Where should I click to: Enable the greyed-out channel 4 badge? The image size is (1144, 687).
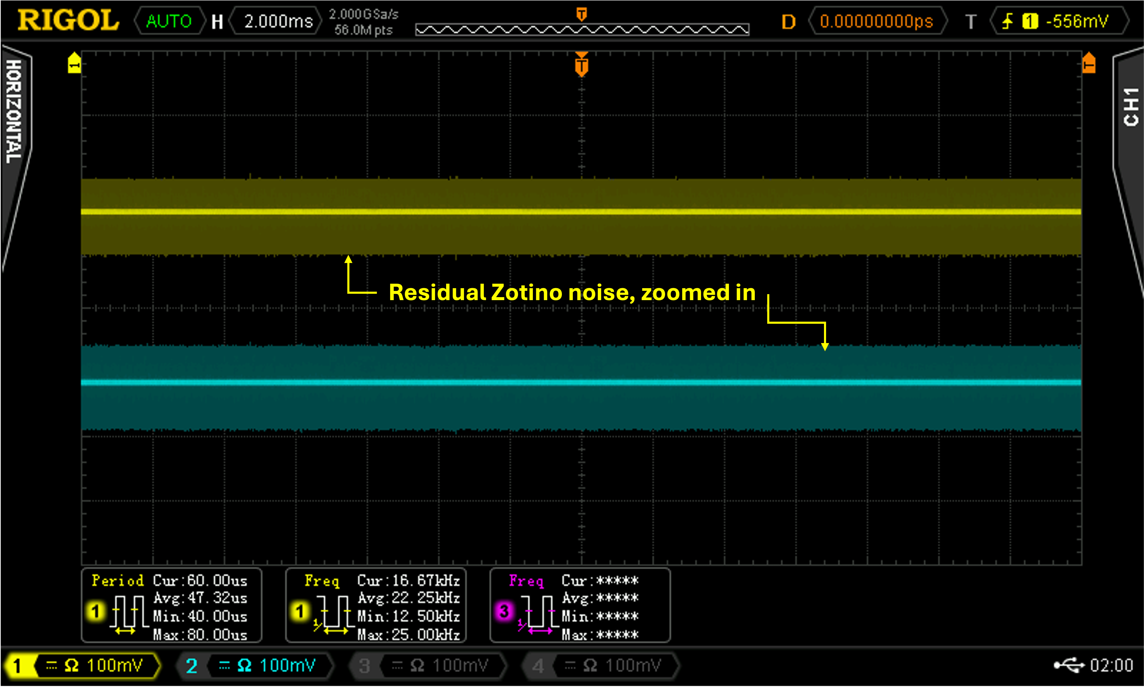click(538, 666)
